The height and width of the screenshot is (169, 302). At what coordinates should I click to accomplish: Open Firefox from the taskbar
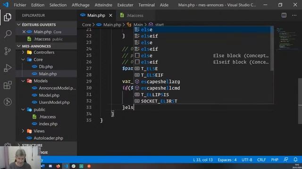click(x=58, y=166)
